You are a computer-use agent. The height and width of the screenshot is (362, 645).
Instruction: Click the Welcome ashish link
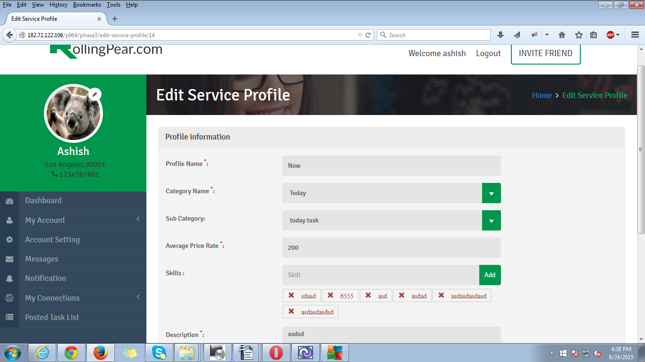pyautogui.click(x=437, y=53)
